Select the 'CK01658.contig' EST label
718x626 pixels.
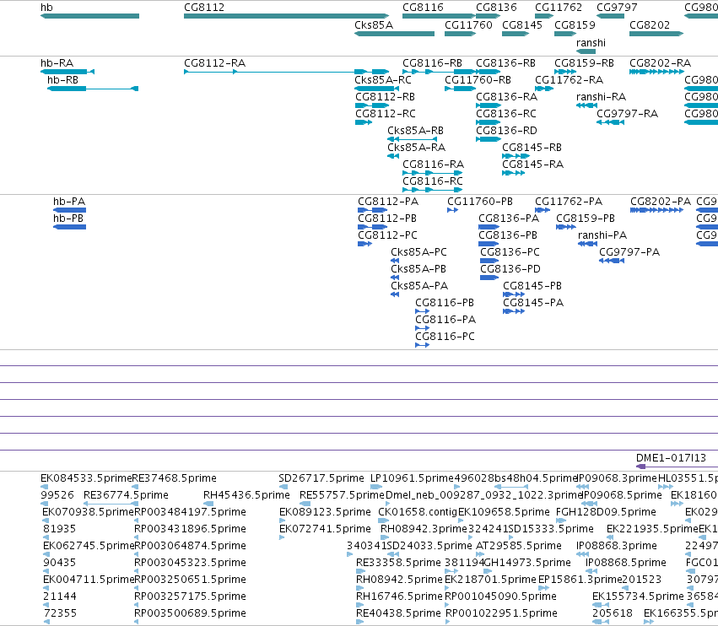418,512
